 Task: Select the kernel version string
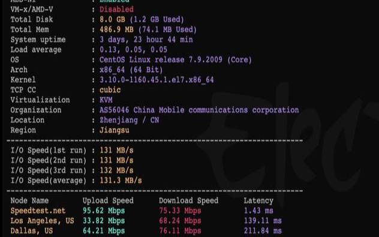157,80
